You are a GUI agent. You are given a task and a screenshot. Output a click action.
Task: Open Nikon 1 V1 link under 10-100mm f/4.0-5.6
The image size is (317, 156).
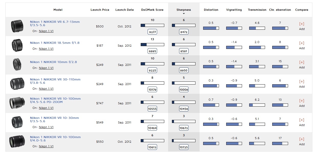[46, 146]
